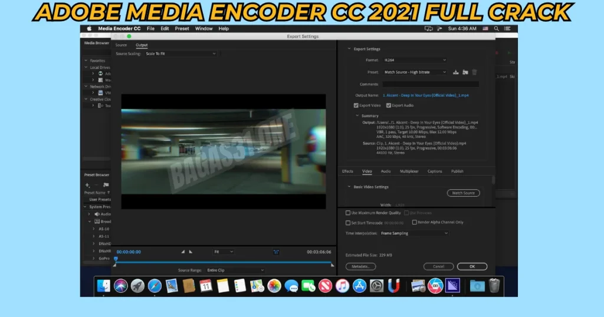Open Source Scaling Scale To Fit dropdown
Image resolution: width=604 pixels, height=317 pixels.
[x=180, y=54]
